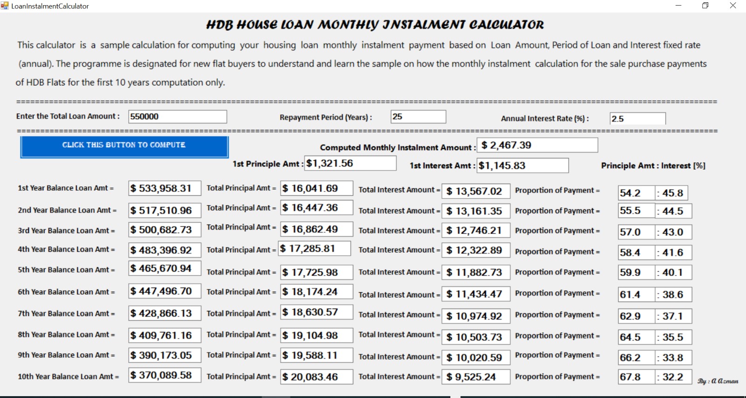746x398 pixels.
Task: Click Total Interest Amount $ 9,525.24 box
Action: click(x=476, y=377)
